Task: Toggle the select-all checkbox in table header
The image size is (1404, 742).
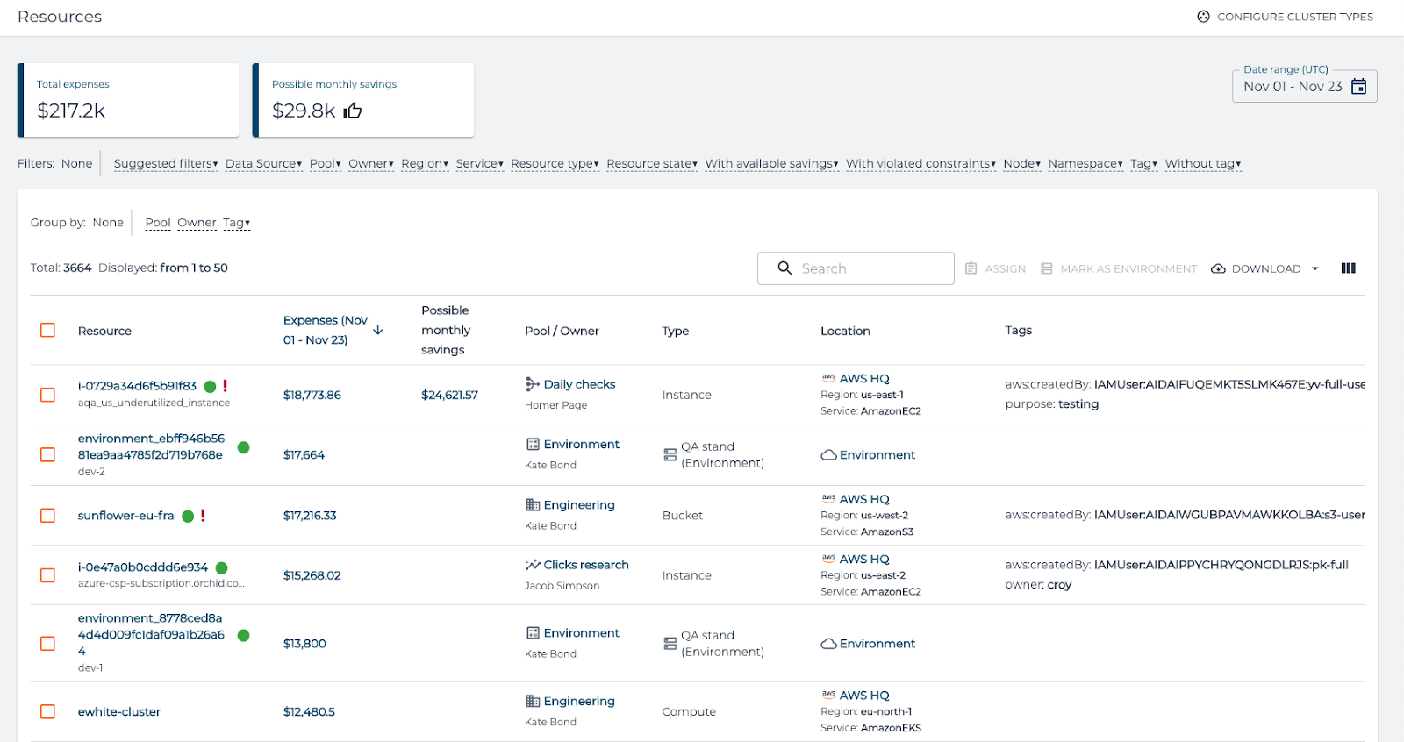Action: point(47,331)
